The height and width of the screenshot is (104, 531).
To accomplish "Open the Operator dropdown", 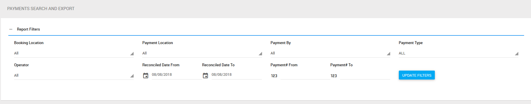I will [x=74, y=75].
